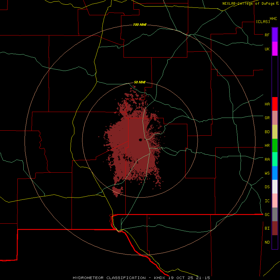The width and height of the screenshot is (280, 280).
Task: Click the UK legend label text
Action: [267, 49]
